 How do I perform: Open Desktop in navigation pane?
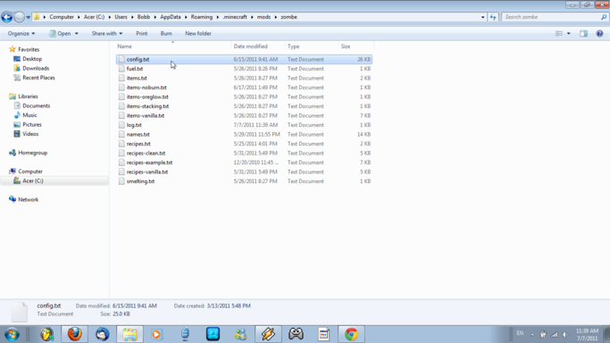coord(28,59)
